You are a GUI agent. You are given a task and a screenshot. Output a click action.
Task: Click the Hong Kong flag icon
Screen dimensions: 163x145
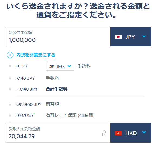(x=118, y=133)
